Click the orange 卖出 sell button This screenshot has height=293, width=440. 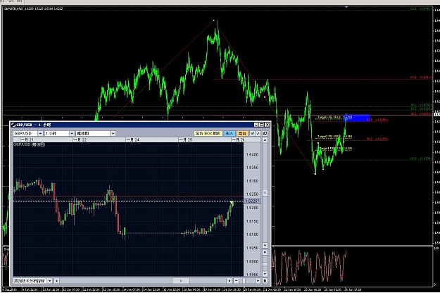click(242, 134)
